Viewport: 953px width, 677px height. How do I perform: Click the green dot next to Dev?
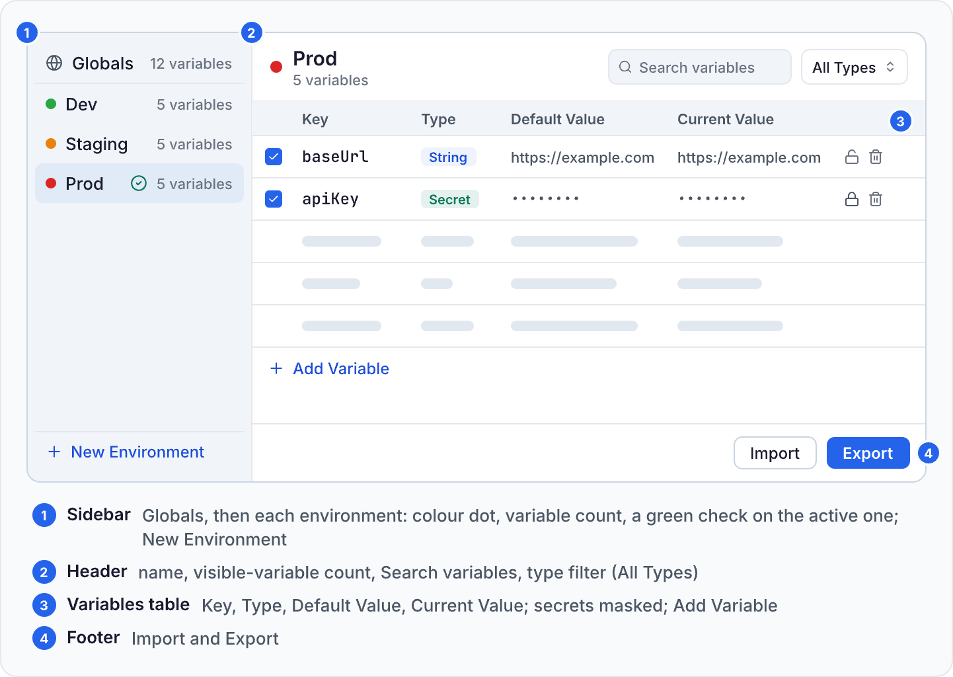51,104
